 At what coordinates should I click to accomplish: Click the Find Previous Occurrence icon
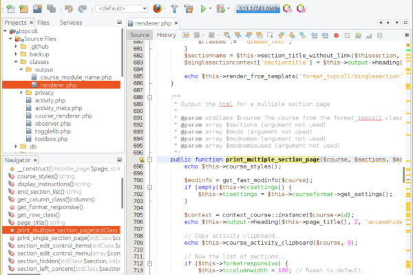(238, 35)
